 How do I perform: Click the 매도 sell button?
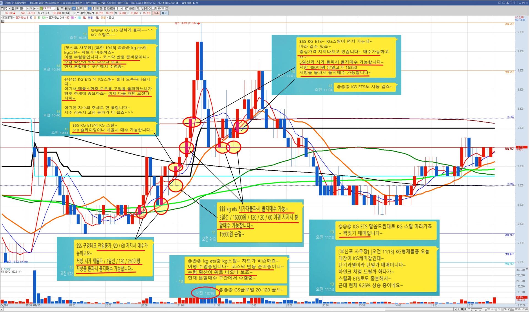(164, 13)
